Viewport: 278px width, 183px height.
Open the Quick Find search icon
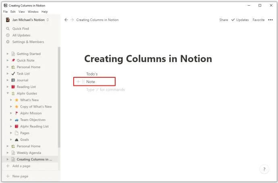[x=8, y=29]
